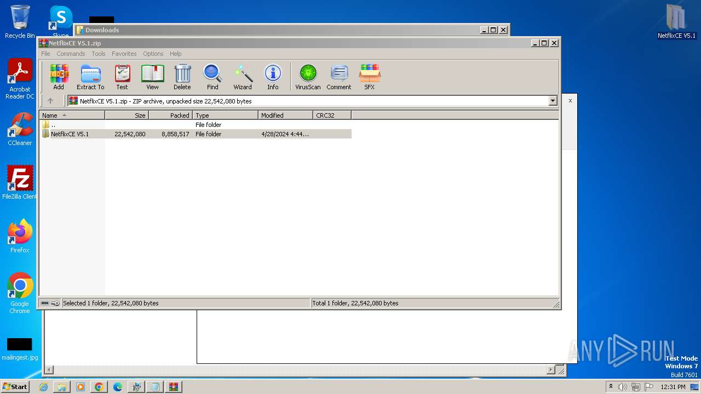This screenshot has width=701, height=394.
Task: Open File Explorer taskbar button
Action: click(x=62, y=387)
